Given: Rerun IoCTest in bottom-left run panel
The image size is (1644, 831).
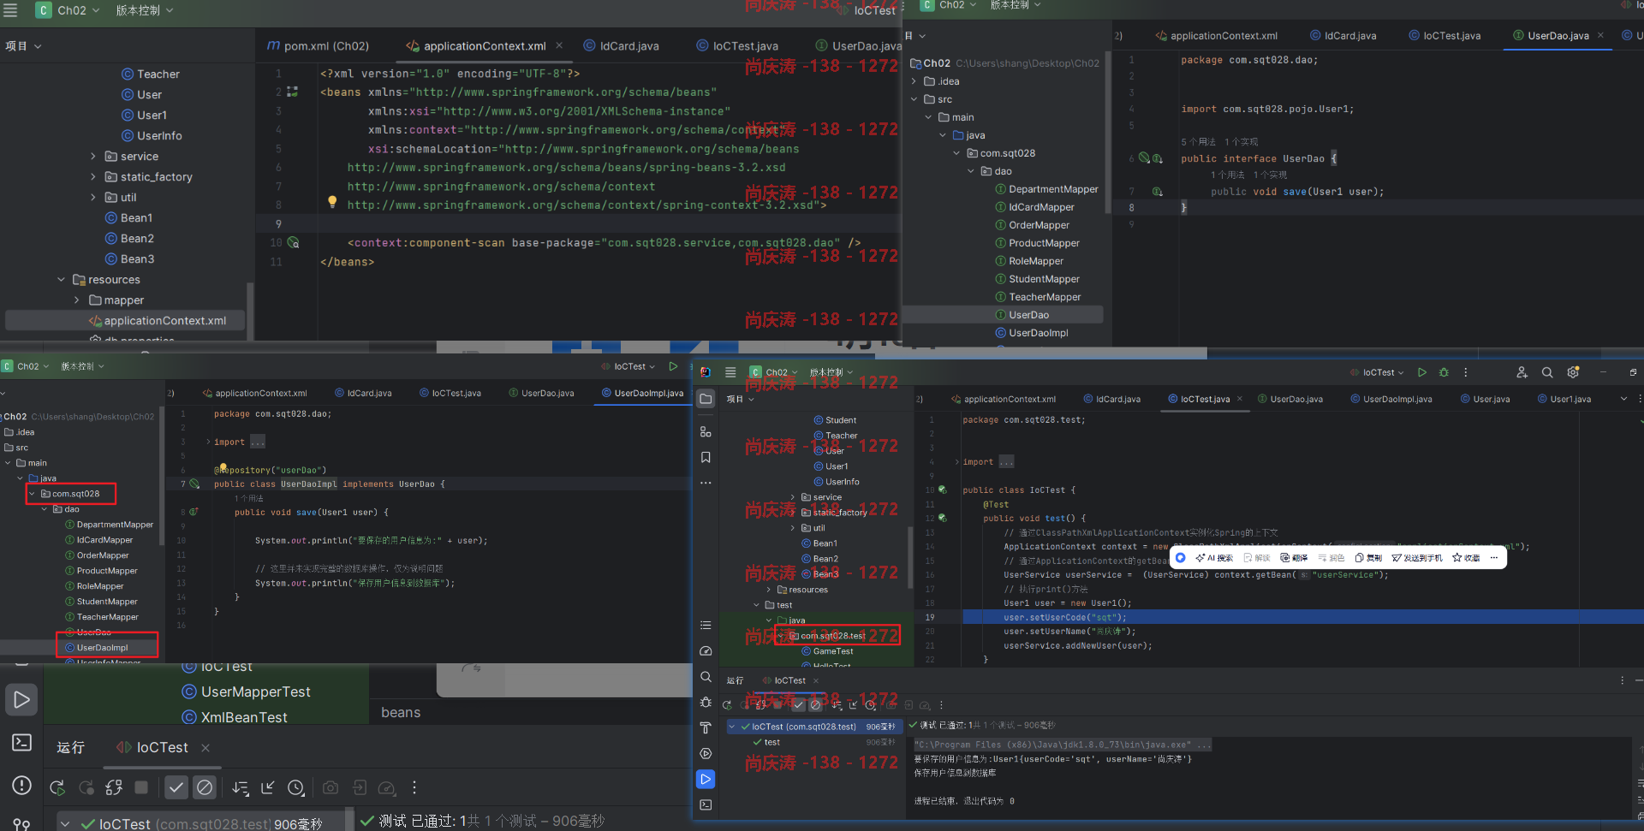Looking at the screenshot, I should [57, 787].
